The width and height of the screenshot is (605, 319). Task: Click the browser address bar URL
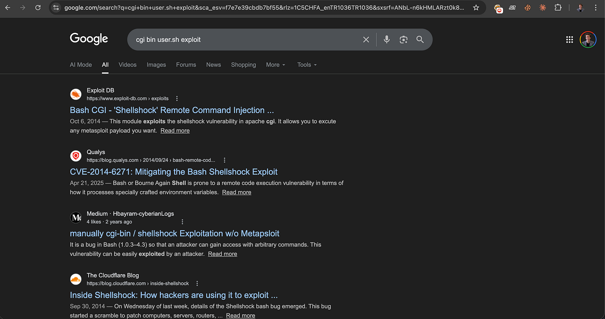pos(264,8)
